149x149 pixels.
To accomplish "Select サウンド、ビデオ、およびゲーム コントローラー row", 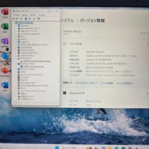I will pos(35,45).
